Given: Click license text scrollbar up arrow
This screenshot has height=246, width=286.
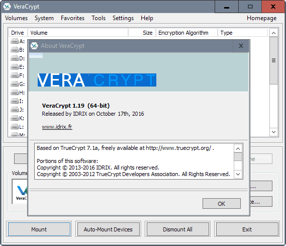Looking at the screenshot, I should (x=238, y=148).
